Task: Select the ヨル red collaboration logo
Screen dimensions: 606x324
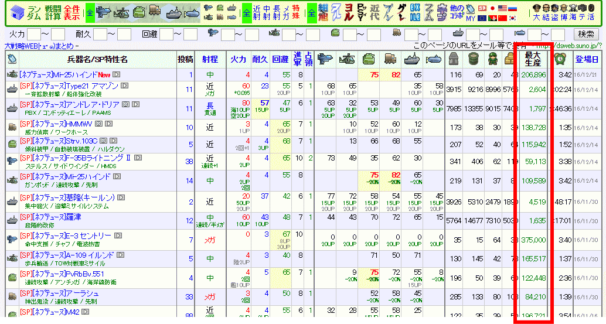Action: tap(349, 13)
